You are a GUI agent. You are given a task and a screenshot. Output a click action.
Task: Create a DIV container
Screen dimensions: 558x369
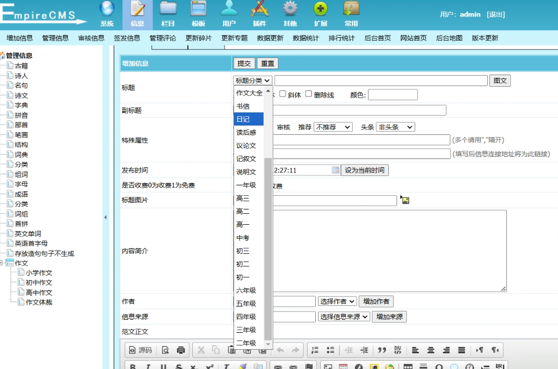point(398,350)
